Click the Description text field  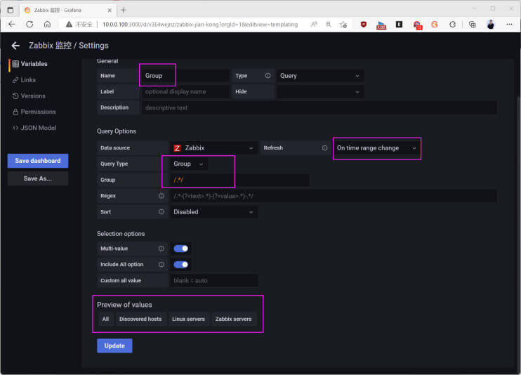(x=319, y=107)
